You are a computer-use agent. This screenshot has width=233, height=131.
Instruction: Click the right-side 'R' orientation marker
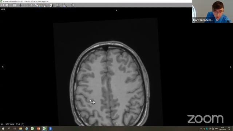coord(3,67)
